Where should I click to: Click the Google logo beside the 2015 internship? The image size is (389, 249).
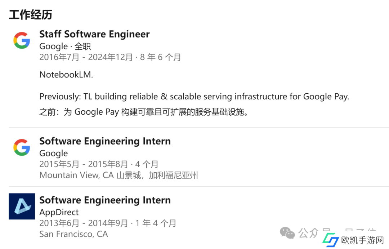tap(22, 147)
